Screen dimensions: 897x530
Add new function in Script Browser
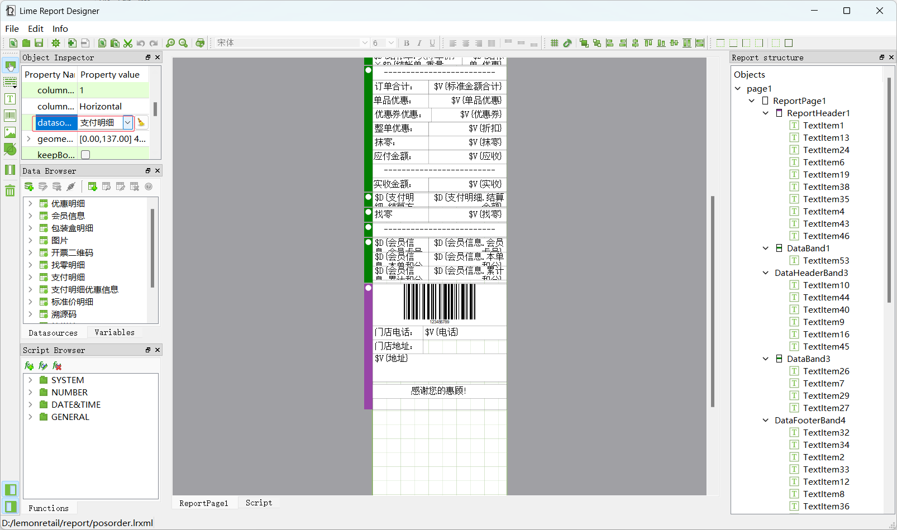coord(29,366)
